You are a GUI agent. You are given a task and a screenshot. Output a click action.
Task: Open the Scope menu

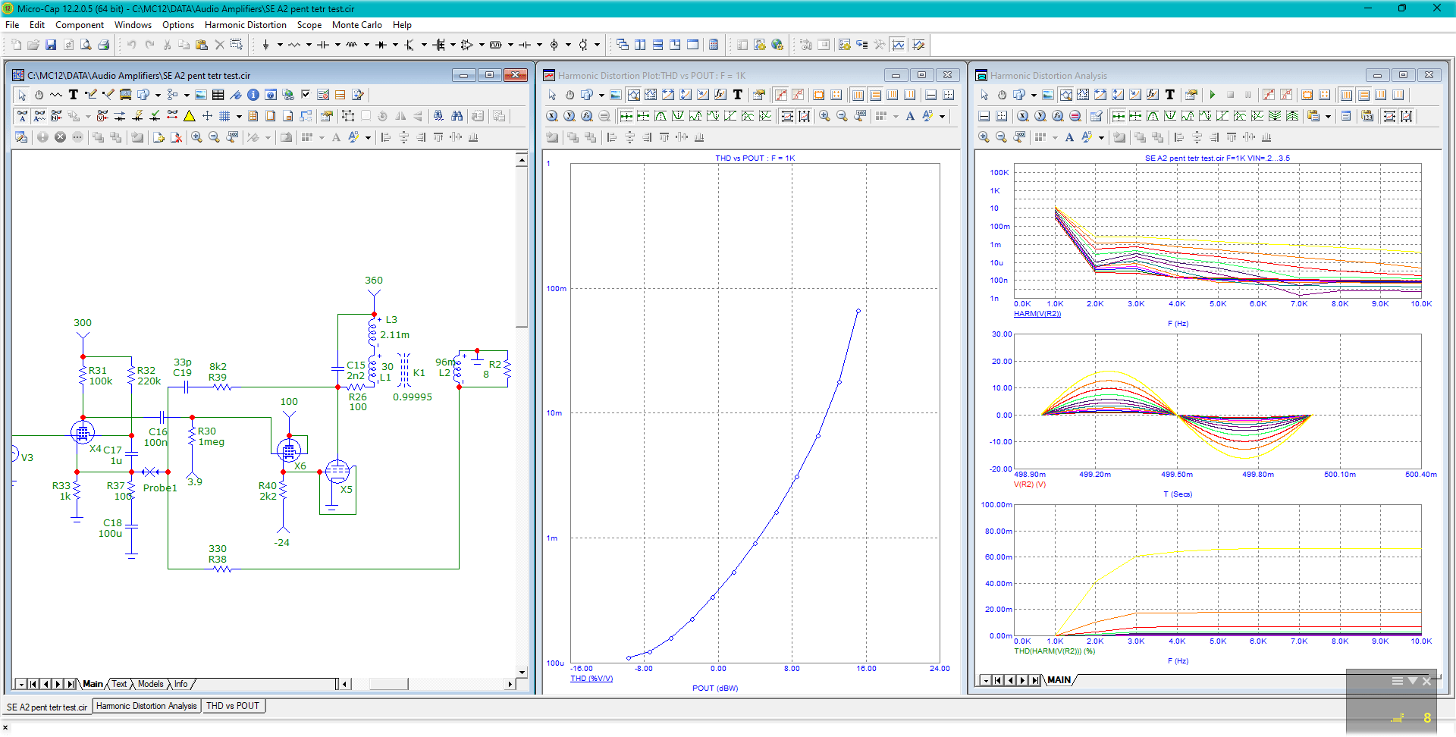pyautogui.click(x=309, y=25)
